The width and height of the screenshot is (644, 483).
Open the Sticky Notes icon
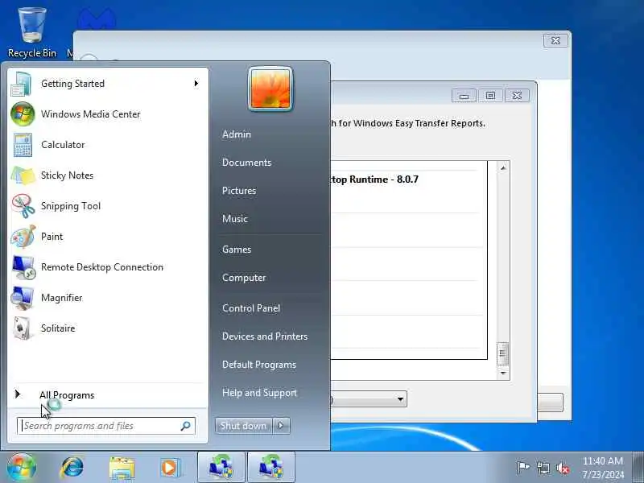(23, 175)
